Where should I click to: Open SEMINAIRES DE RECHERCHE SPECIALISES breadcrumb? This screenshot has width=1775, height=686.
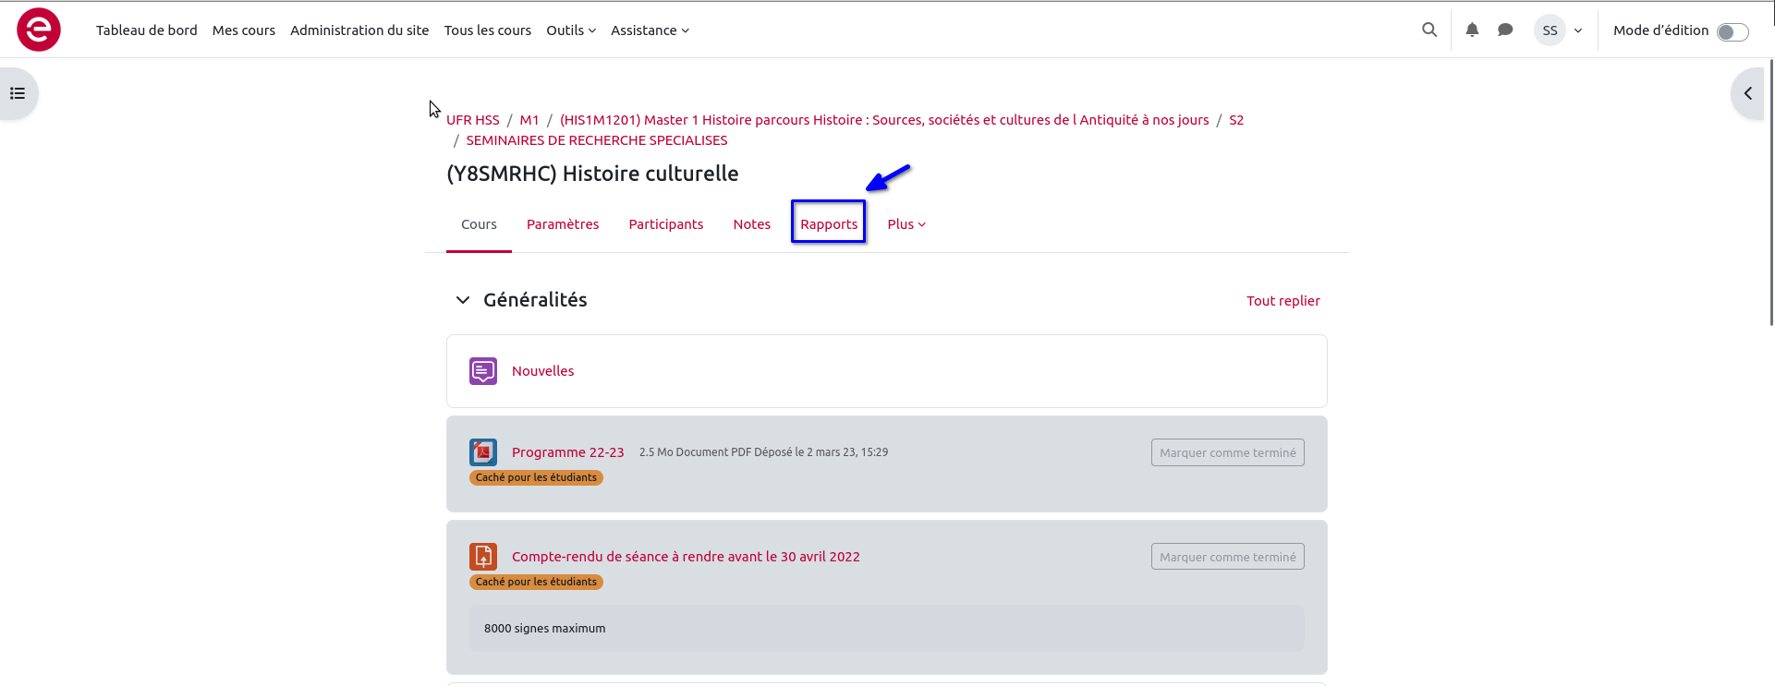click(596, 140)
